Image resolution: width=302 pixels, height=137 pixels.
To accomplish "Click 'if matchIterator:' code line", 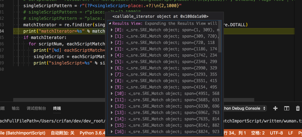I will point(45,38).
